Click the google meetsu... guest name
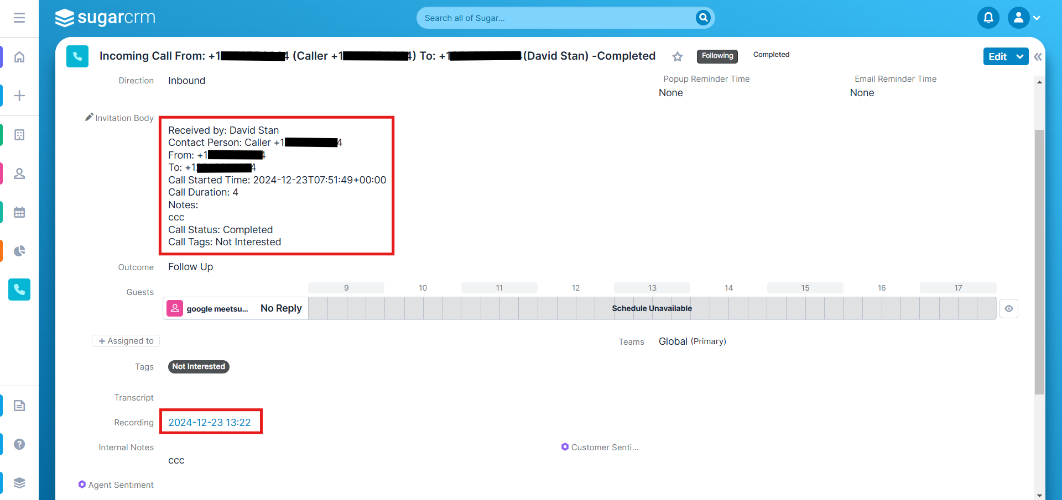1062x500 pixels. click(x=217, y=309)
